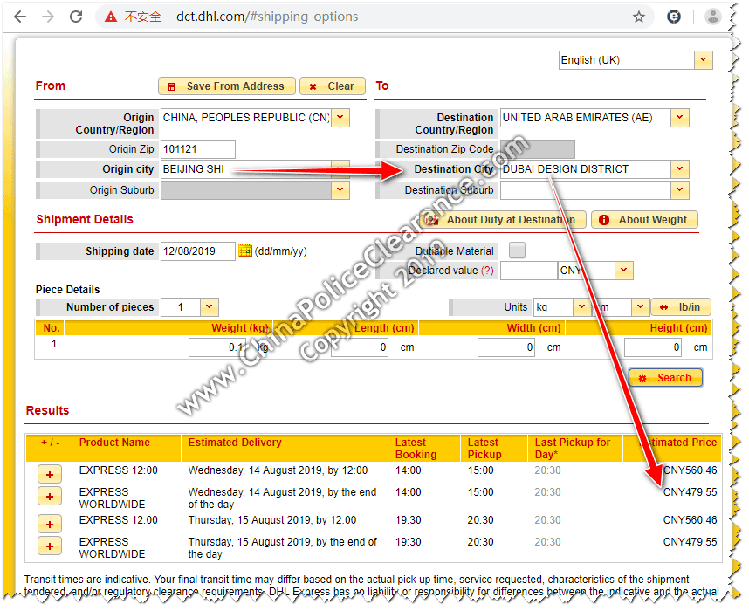Click the Shipping date field
The width and height of the screenshot is (749, 611).
198,251
